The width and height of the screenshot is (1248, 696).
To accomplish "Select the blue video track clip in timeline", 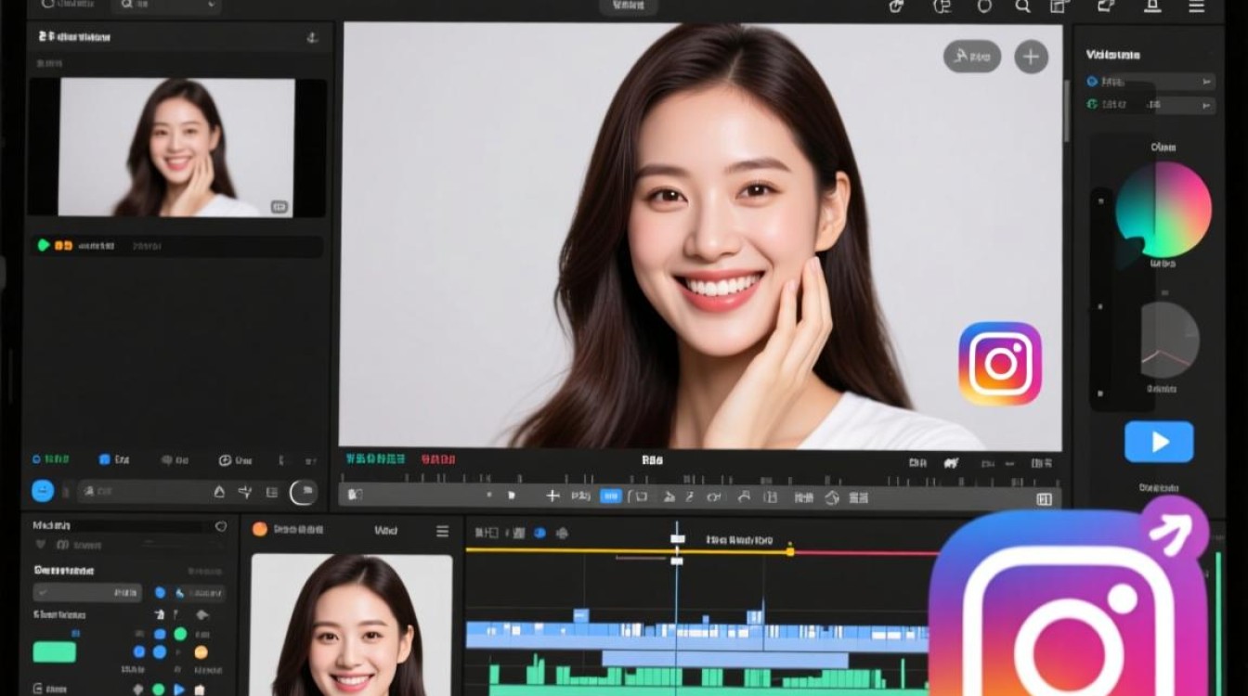I will (696, 637).
